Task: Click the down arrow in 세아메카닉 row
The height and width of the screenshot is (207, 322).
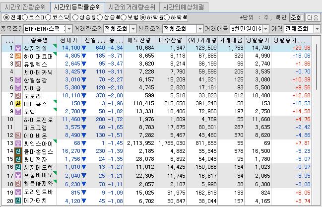Action: [x=84, y=72]
